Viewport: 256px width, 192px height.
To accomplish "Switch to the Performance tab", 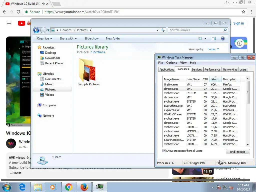I will pyautogui.click(x=212, y=69).
